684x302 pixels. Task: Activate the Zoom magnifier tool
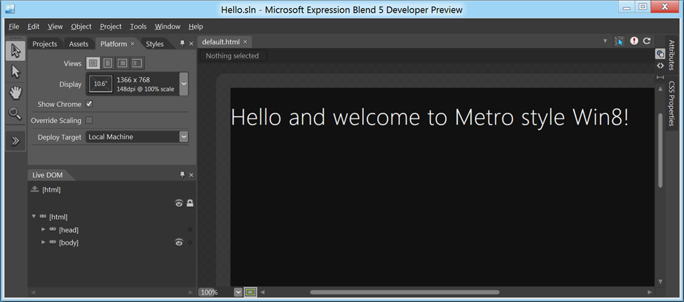(x=16, y=114)
